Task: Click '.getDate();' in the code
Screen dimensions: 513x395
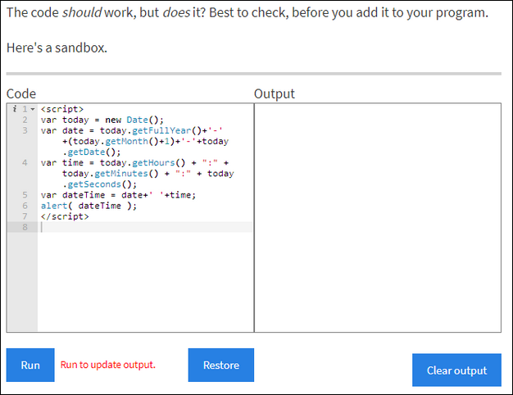Action: (x=92, y=152)
